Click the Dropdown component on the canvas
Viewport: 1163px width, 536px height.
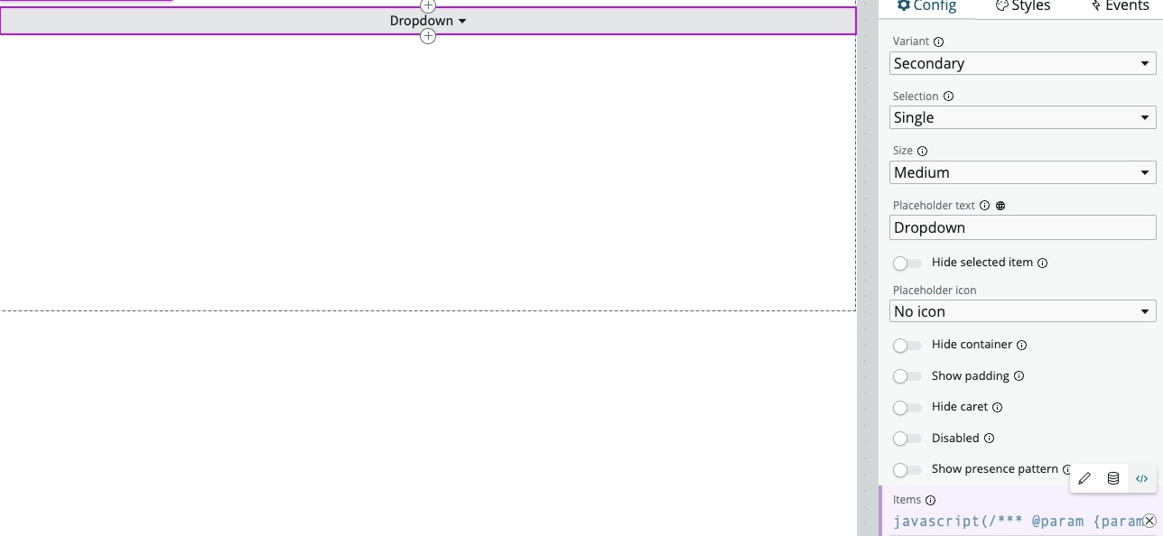tap(428, 21)
